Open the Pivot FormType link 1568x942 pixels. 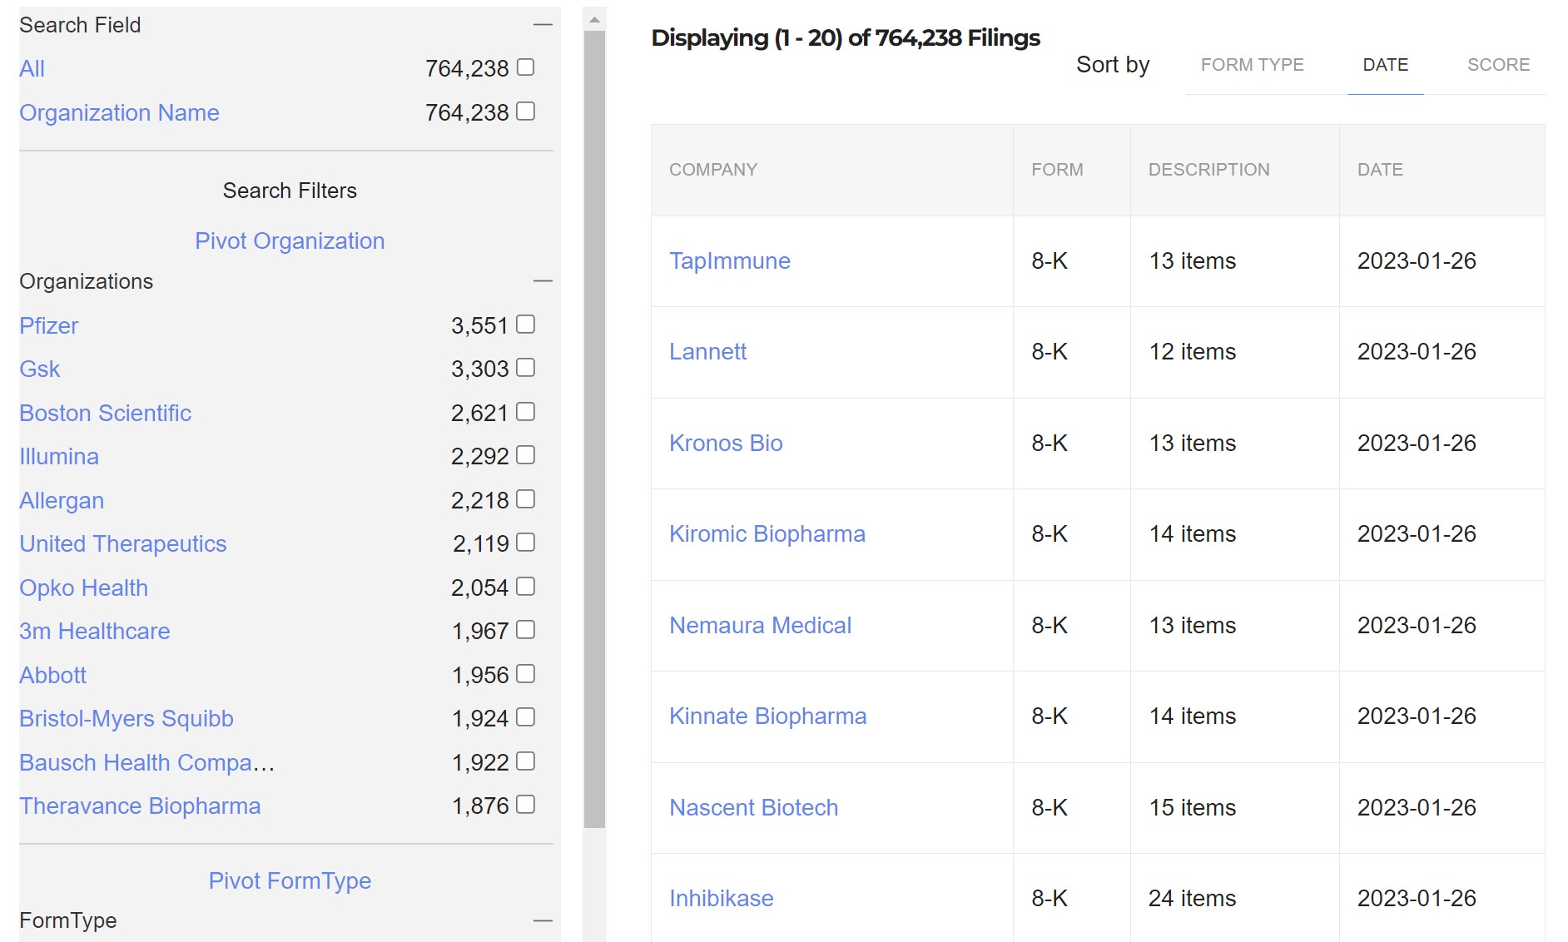[290, 880]
